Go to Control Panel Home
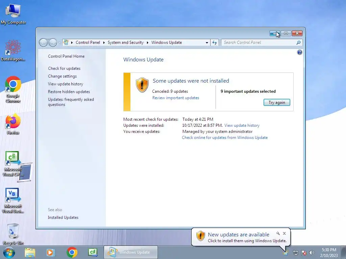The width and height of the screenshot is (346, 259). 66,56
